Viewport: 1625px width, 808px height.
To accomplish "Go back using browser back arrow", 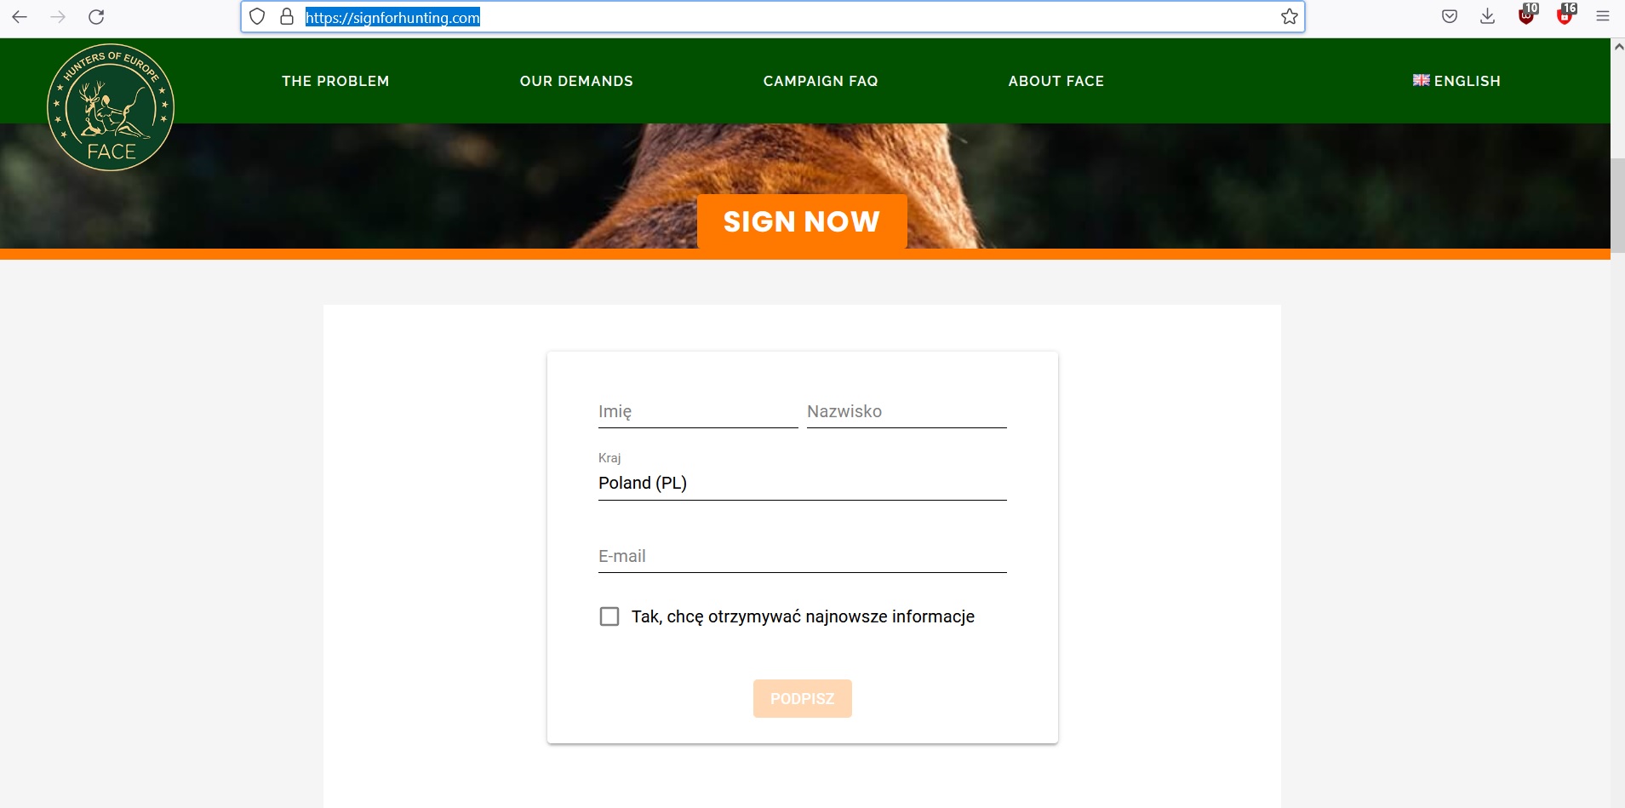I will [20, 17].
